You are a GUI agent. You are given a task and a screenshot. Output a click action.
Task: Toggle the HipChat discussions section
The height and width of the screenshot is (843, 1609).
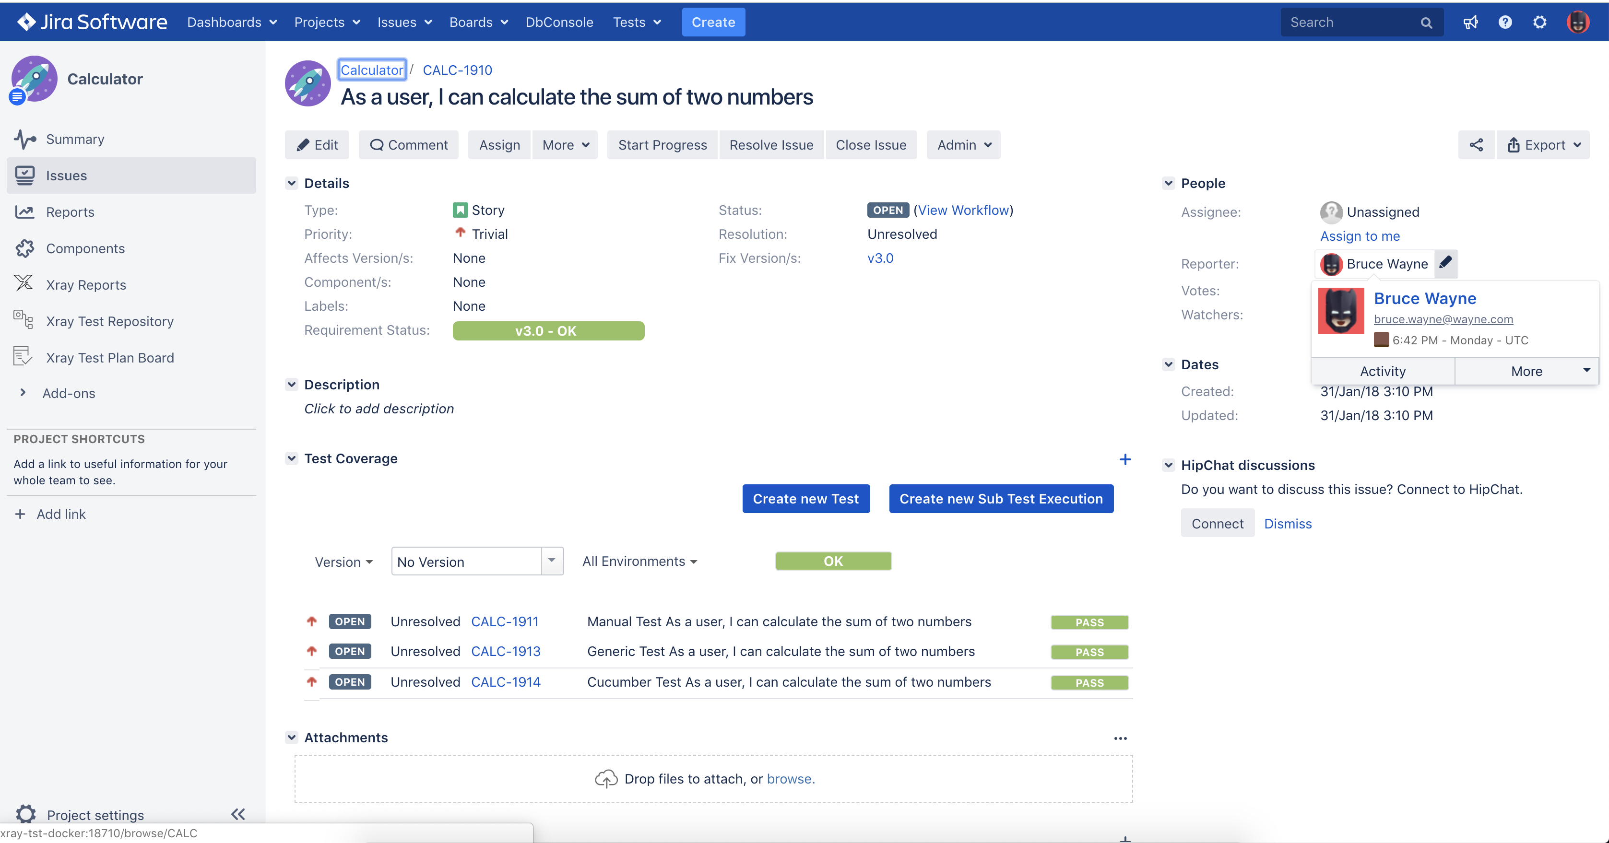(x=1168, y=465)
